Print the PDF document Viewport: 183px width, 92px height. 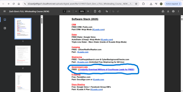coord(173,11)
